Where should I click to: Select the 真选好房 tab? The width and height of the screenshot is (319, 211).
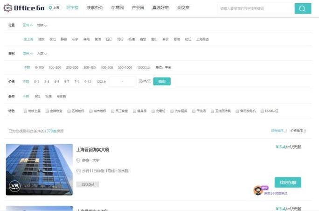(160, 8)
